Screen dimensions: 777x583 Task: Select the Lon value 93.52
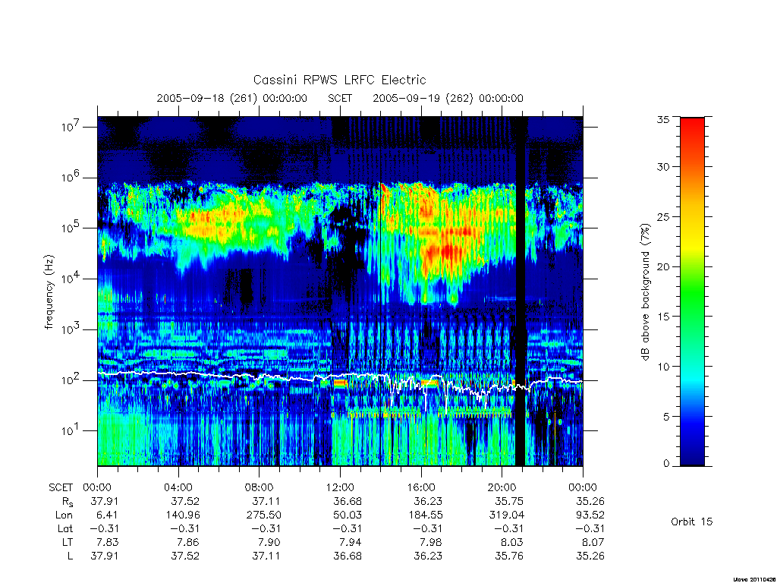(x=590, y=515)
